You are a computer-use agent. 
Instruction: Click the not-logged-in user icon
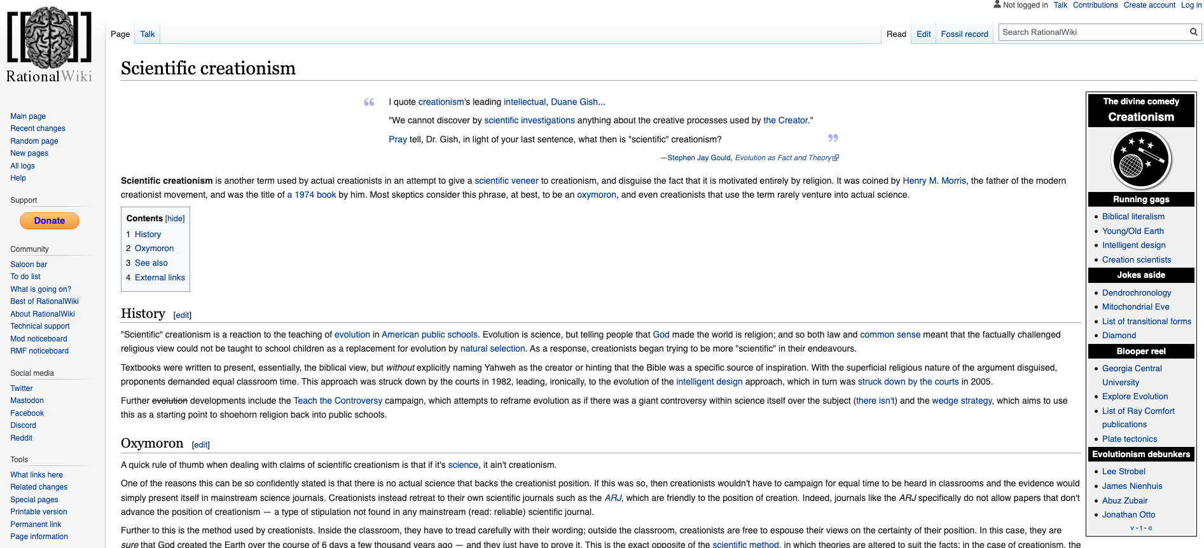(x=997, y=4)
